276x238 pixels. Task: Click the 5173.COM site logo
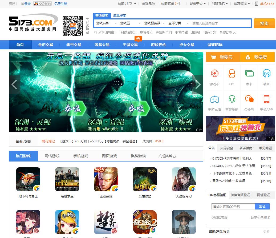[33, 22]
